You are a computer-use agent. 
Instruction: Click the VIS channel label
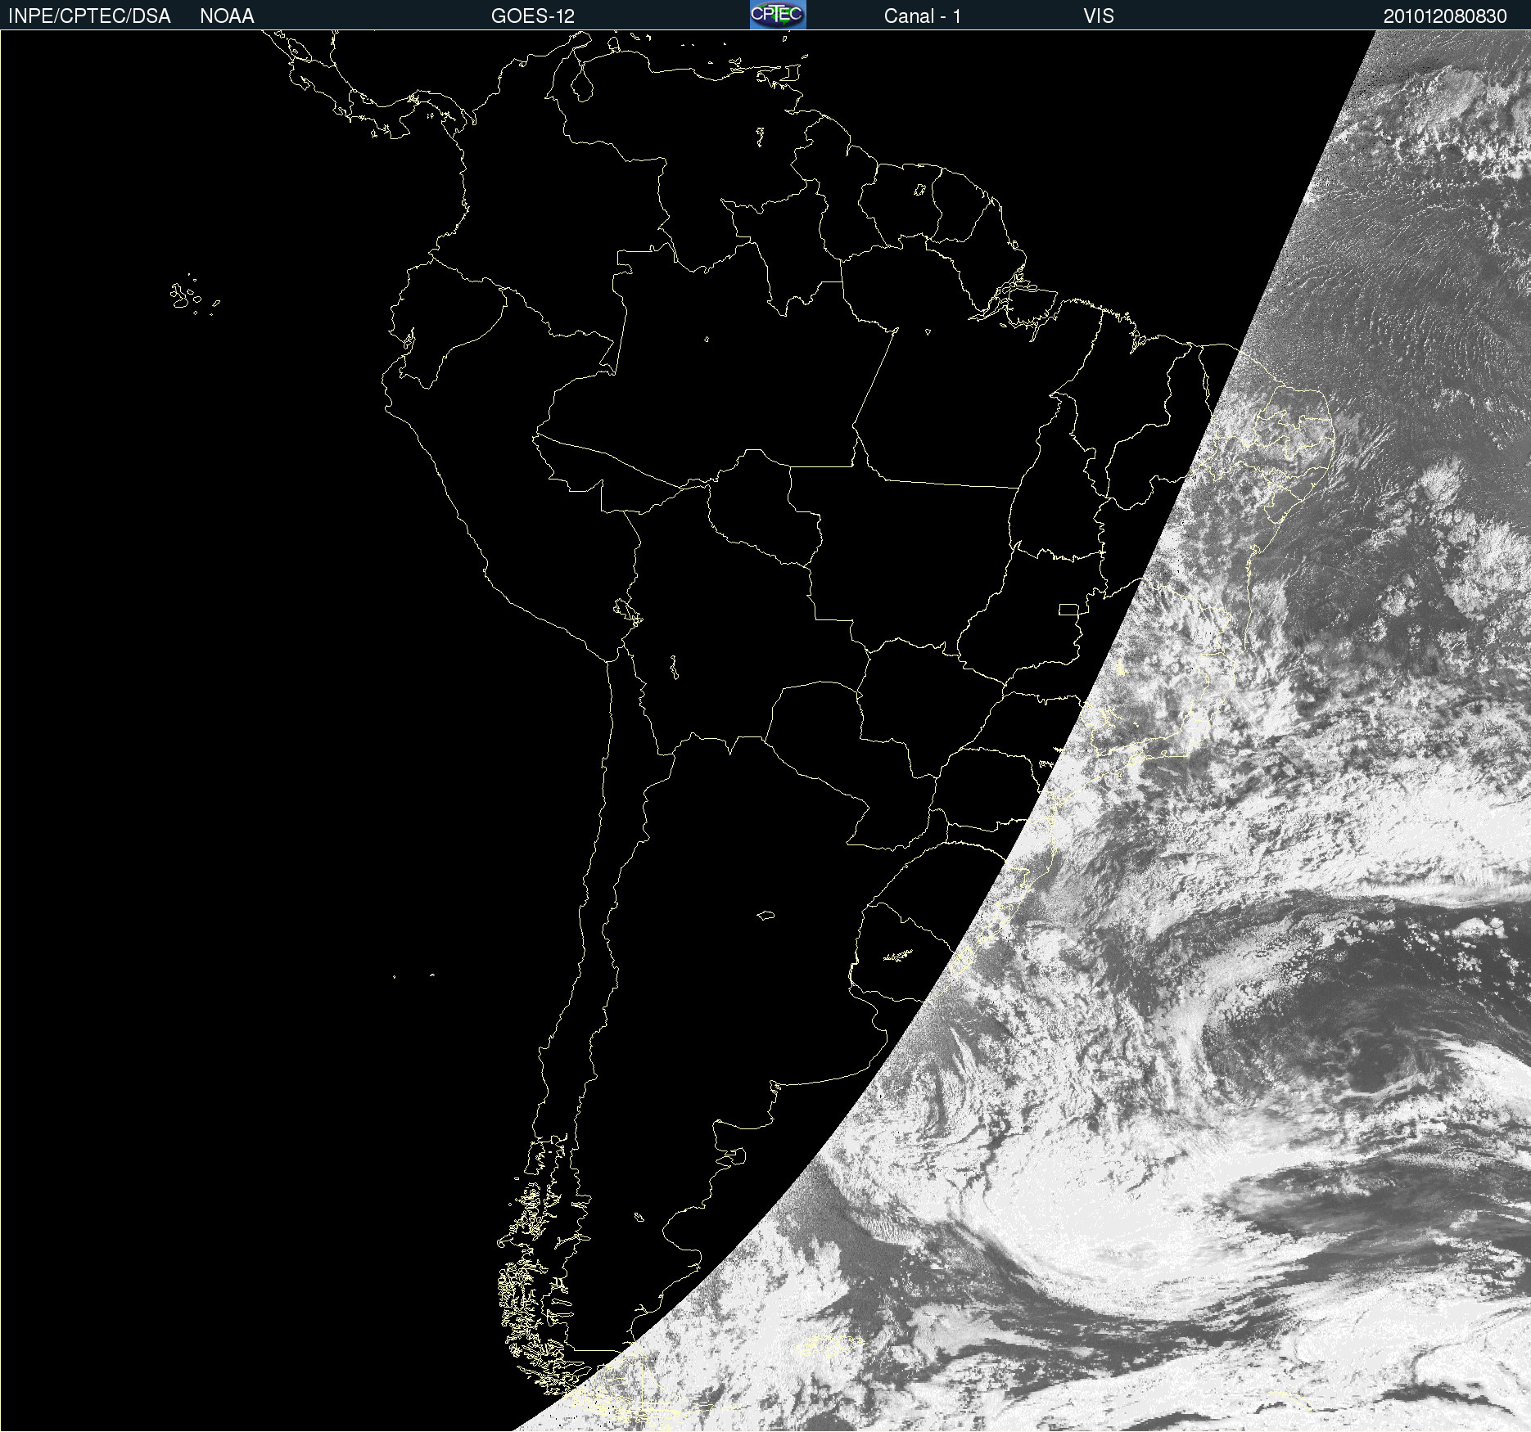click(x=1099, y=16)
